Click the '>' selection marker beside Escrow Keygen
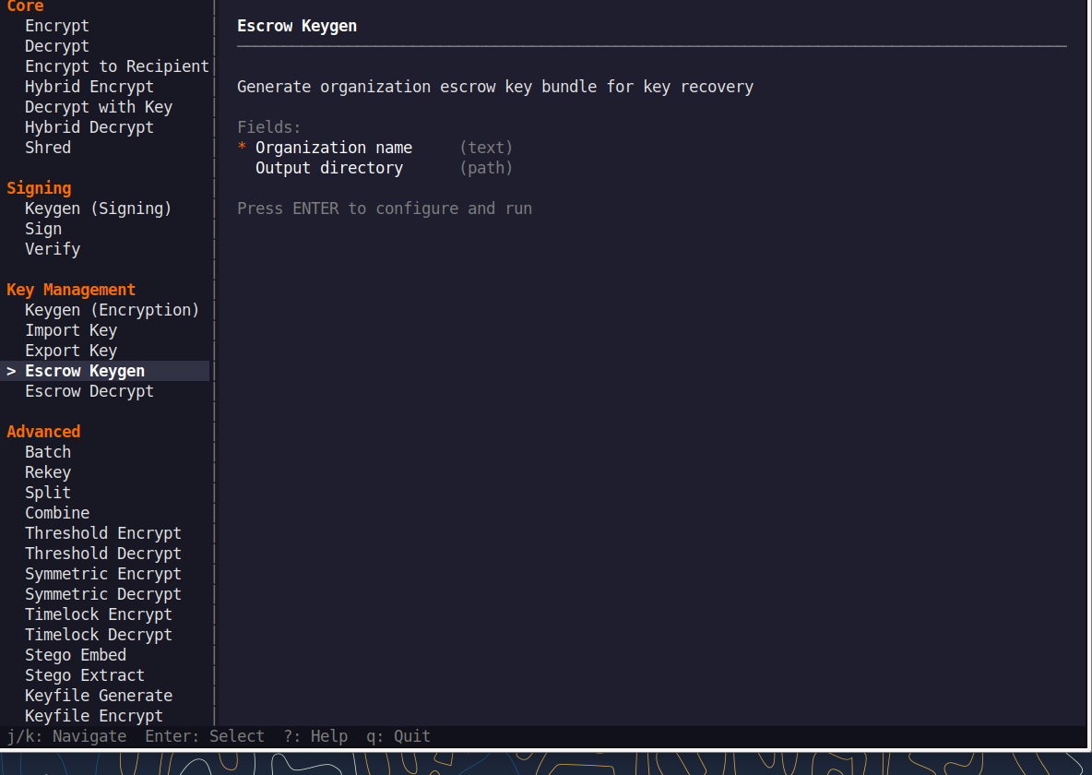1092x775 pixels. 11,371
